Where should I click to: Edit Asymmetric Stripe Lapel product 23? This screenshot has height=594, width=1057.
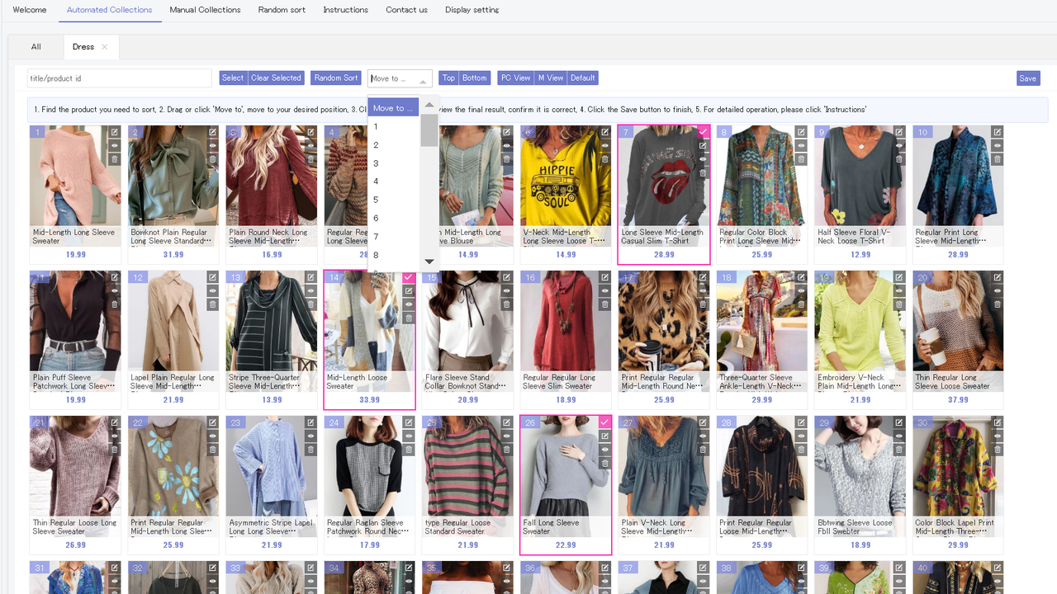310,422
